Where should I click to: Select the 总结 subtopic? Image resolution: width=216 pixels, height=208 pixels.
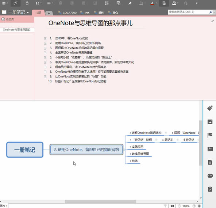(134, 161)
